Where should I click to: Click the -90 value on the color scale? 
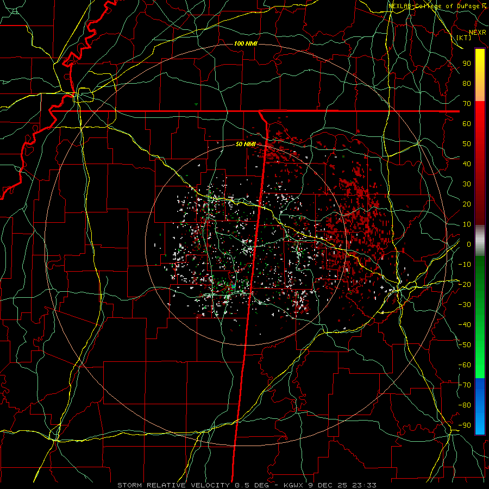tap(465, 425)
